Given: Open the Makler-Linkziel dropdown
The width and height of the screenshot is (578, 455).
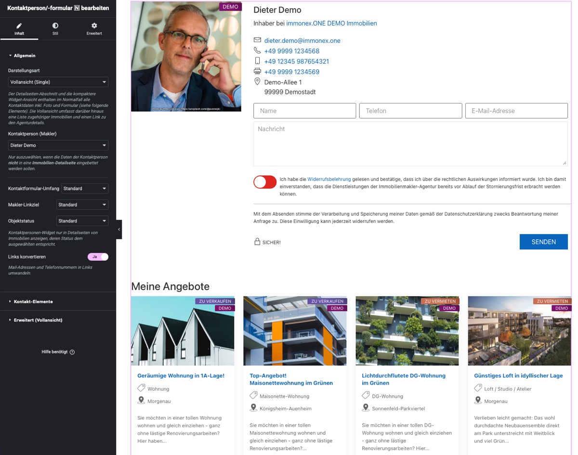Looking at the screenshot, I should [x=82, y=205].
